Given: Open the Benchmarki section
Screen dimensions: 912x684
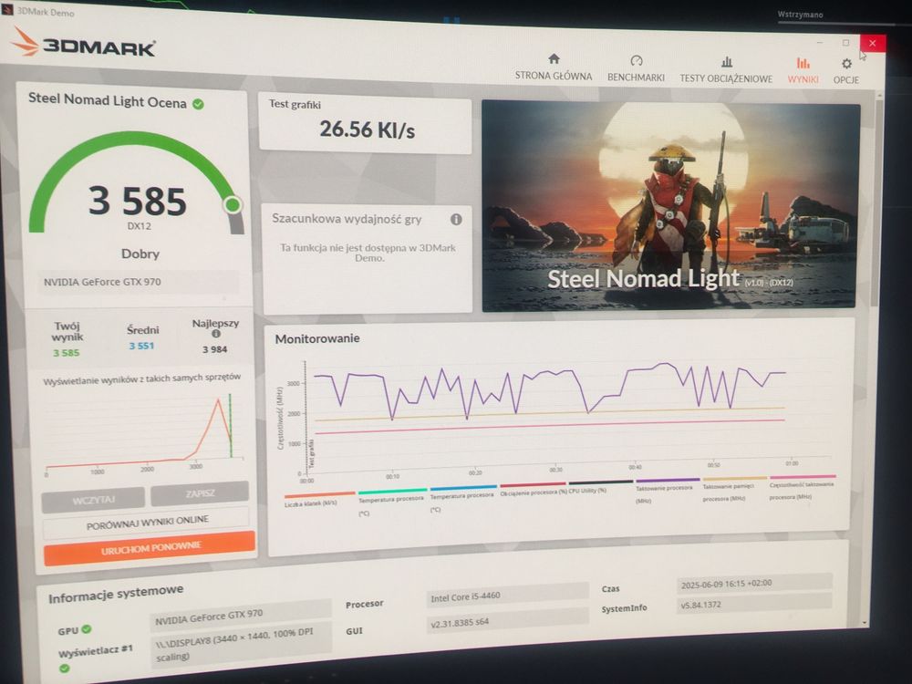Looking at the screenshot, I should [636, 69].
